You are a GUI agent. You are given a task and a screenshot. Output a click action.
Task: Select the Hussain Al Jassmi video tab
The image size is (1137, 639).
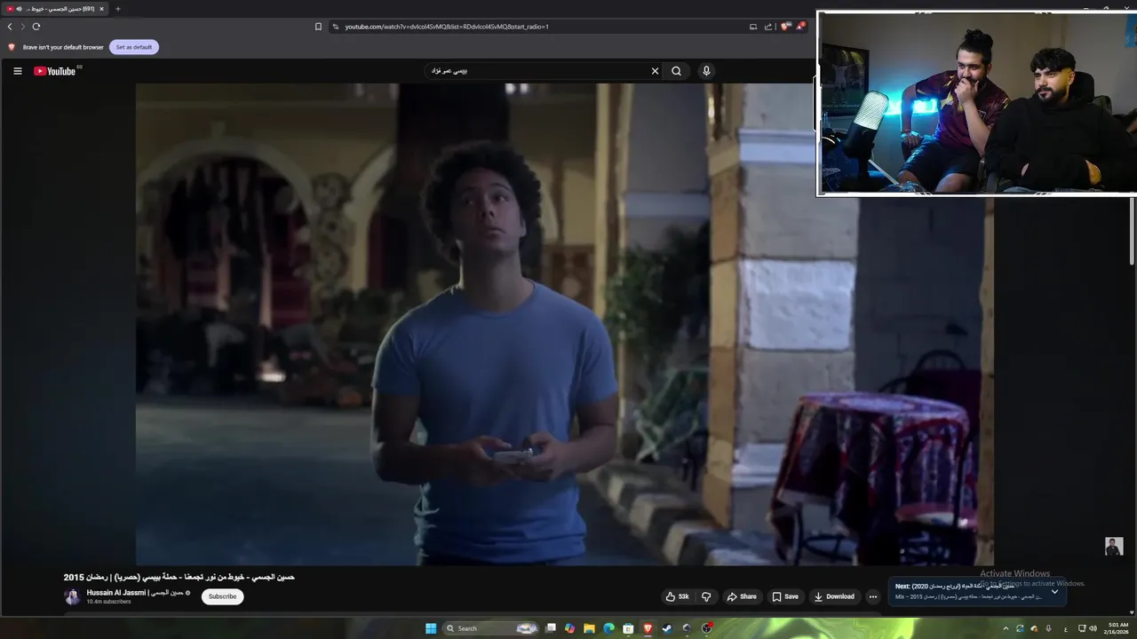pyautogui.click(x=55, y=9)
